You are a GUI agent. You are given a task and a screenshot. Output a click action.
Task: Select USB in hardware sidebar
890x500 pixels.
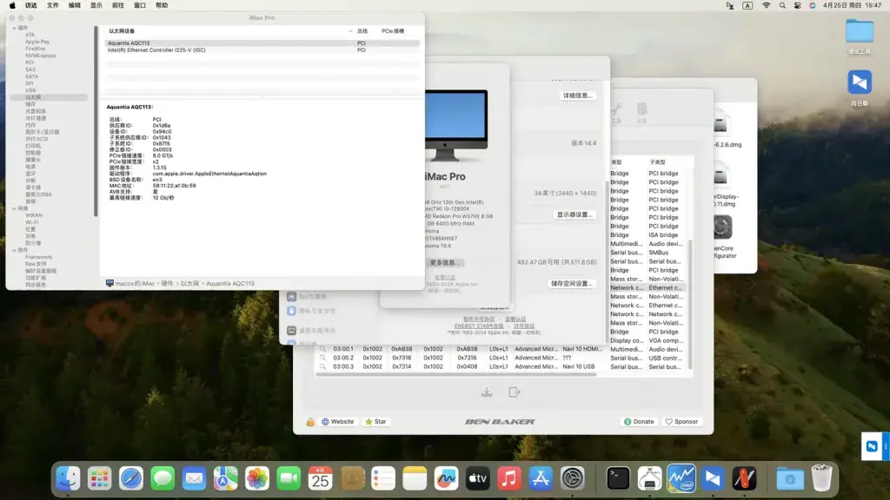coord(30,90)
